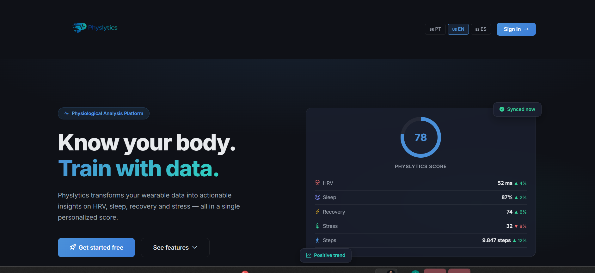Click the rocket icon on Get started

(x=73, y=247)
